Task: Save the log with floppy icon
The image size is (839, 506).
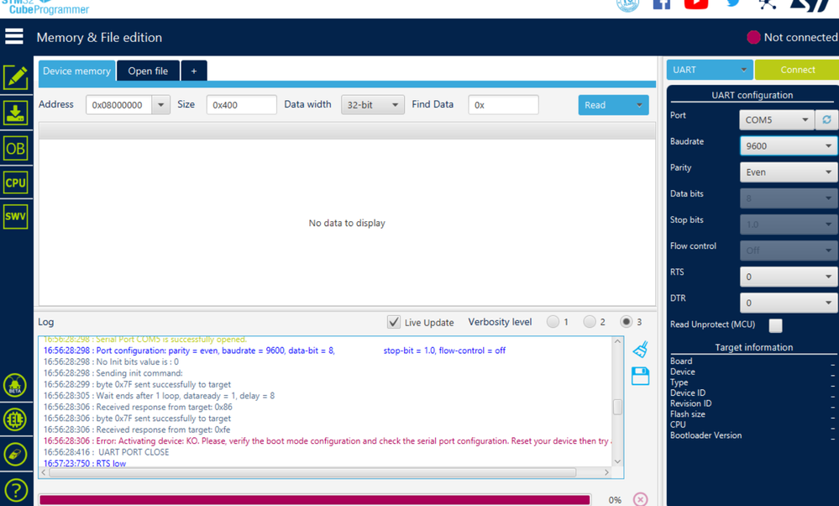Action: [641, 377]
